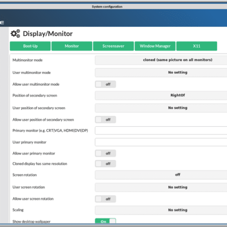The height and width of the screenshot is (227, 227).
Task: Click the Primary monitor text field
Action: point(161,130)
